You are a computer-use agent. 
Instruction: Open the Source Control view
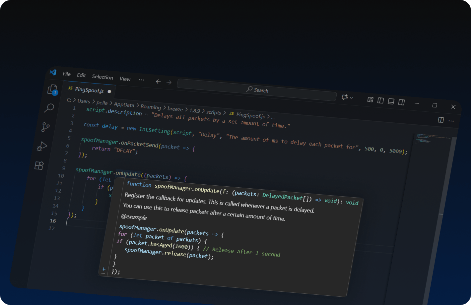point(45,127)
